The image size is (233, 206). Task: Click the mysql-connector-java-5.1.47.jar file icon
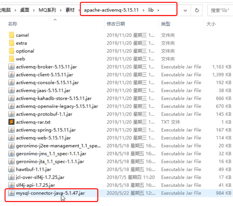pos(12,193)
